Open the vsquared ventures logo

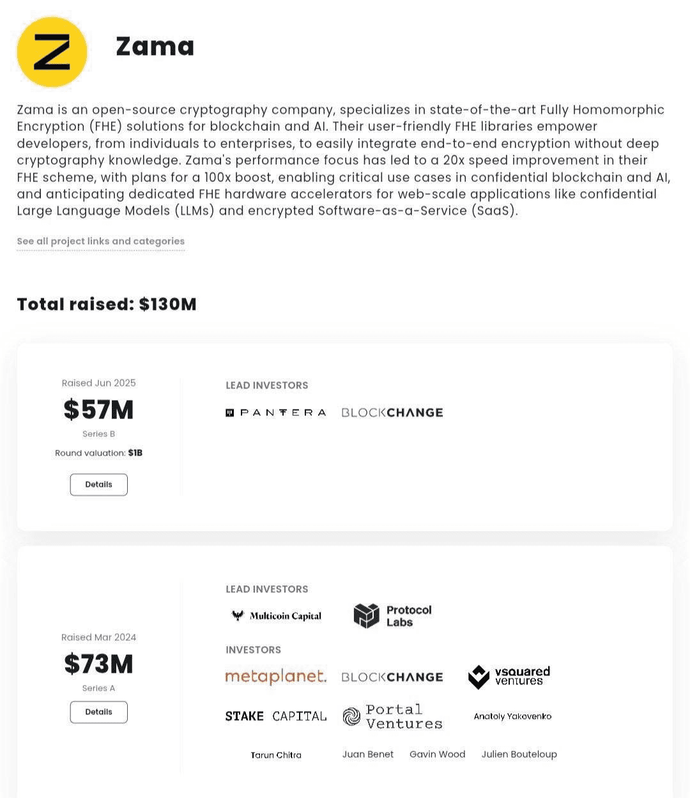[509, 677]
